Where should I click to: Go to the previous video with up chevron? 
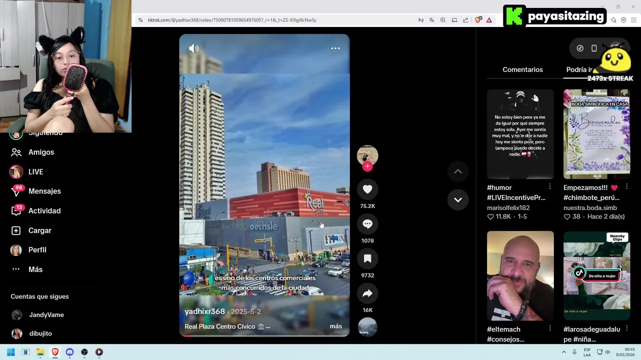pos(458,171)
